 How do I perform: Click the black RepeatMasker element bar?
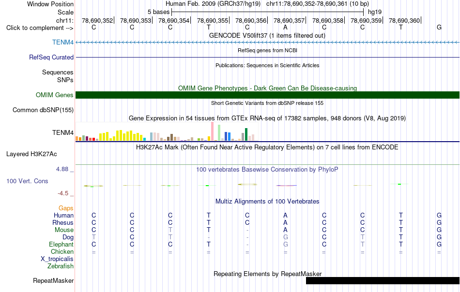[x=383, y=280]
